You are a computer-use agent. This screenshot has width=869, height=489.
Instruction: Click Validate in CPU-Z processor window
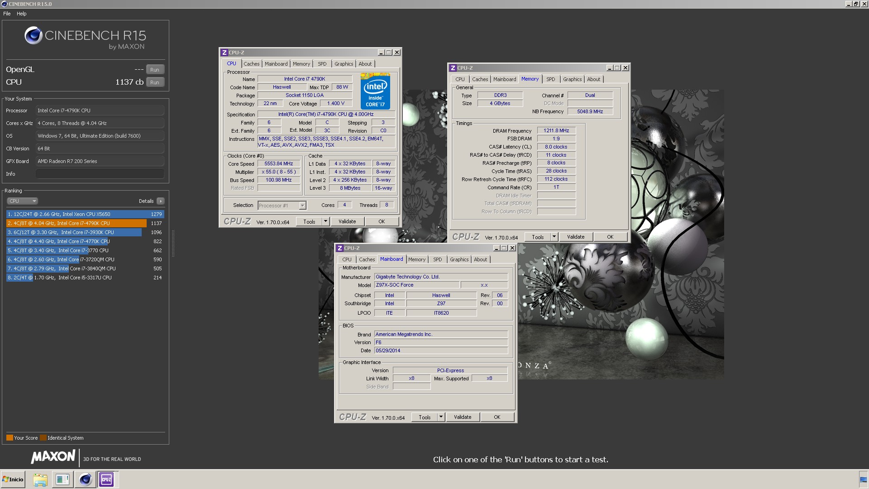[x=347, y=221]
